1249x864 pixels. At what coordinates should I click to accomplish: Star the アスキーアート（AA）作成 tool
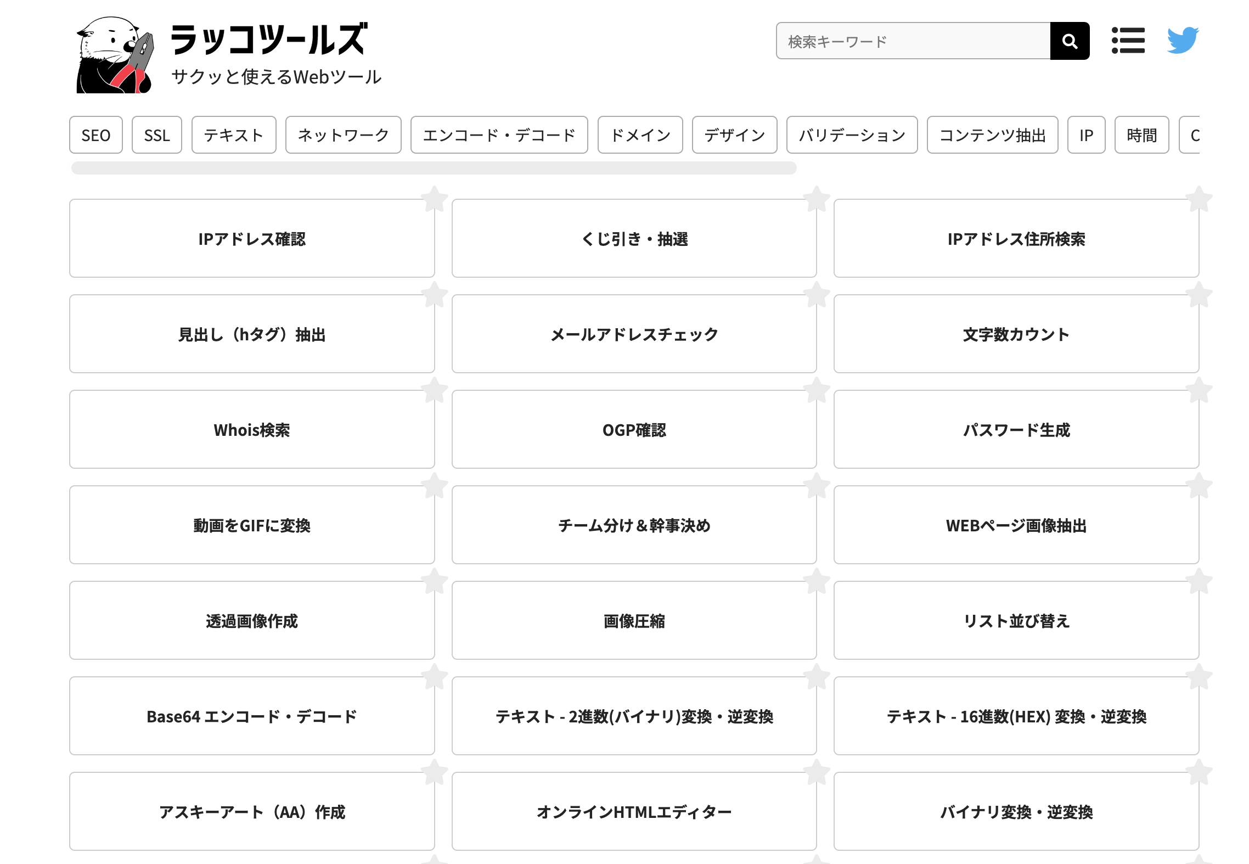pyautogui.click(x=434, y=772)
